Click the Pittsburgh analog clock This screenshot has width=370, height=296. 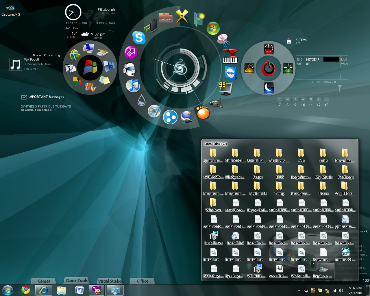click(x=73, y=13)
